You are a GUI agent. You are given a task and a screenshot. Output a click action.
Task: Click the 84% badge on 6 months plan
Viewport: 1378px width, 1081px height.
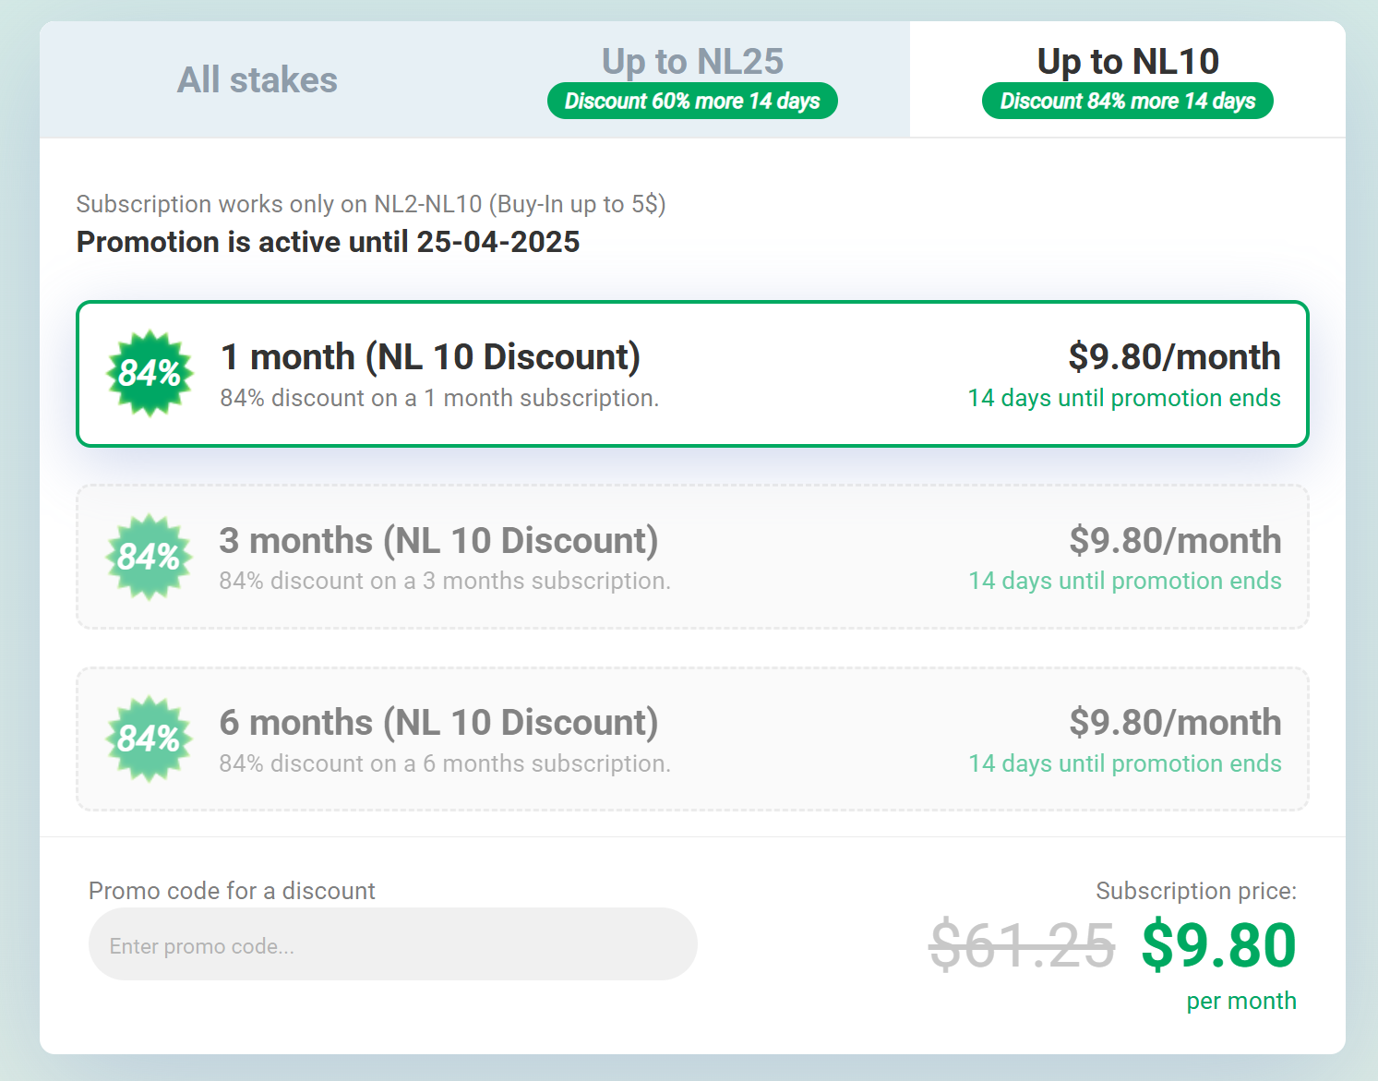149,739
